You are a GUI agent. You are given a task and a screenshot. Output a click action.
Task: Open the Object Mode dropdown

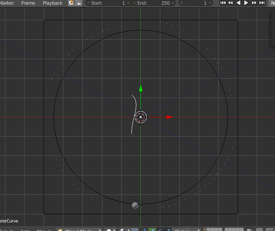tap(79, 230)
